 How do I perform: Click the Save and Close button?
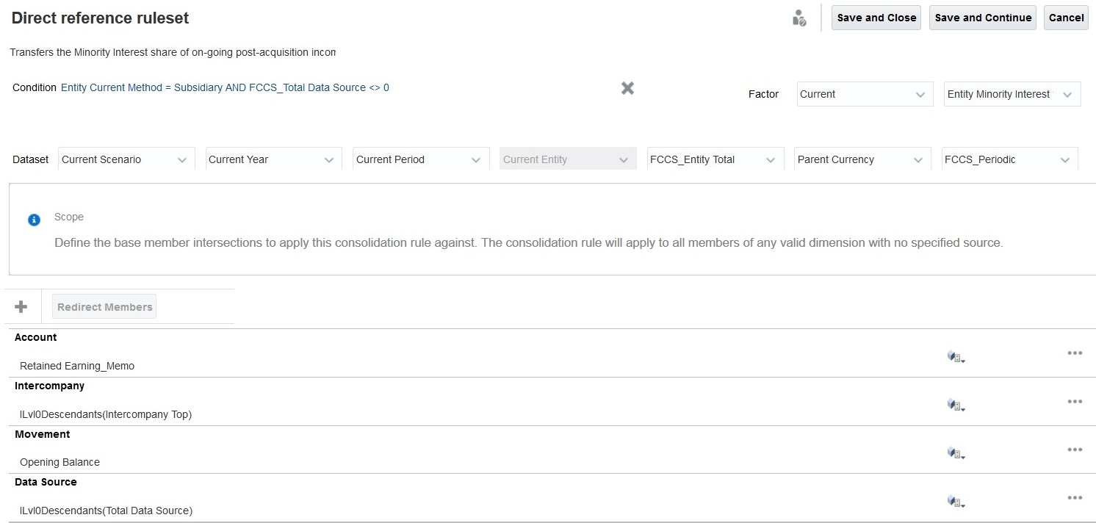tap(876, 18)
